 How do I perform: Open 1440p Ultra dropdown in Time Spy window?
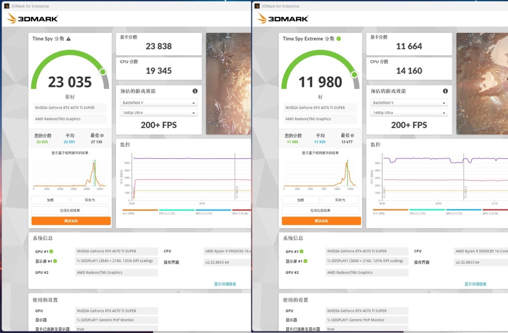pos(159,113)
